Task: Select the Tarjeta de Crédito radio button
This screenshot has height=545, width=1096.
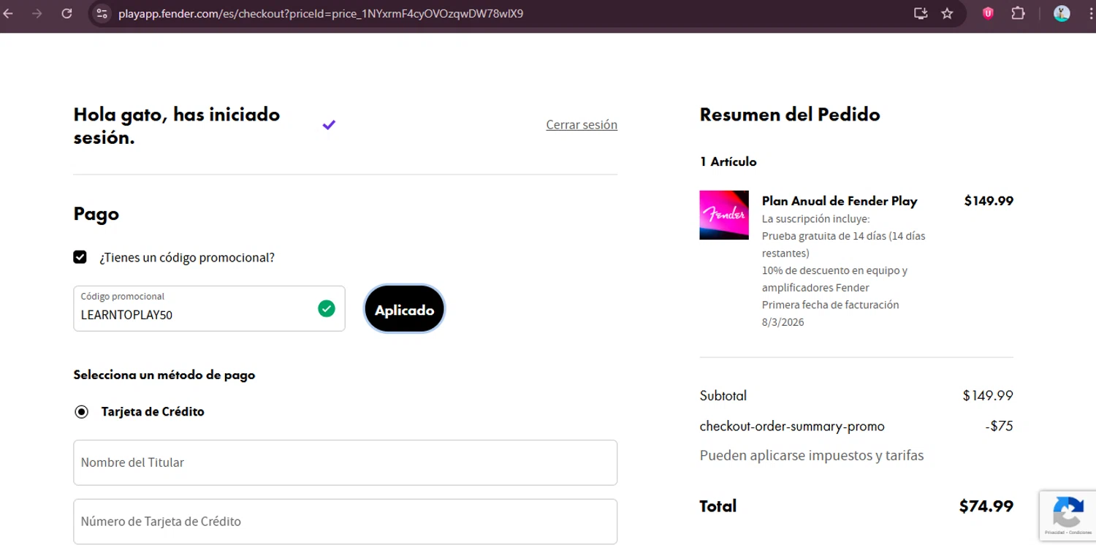Action: click(81, 411)
